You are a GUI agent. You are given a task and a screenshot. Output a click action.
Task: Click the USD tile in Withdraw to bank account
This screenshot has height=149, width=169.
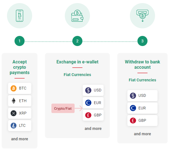pyautogui.click(x=142, y=96)
